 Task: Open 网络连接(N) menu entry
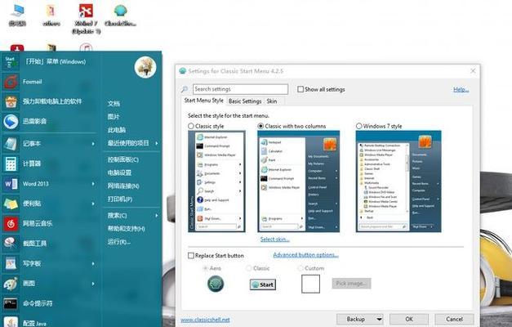tap(124, 186)
